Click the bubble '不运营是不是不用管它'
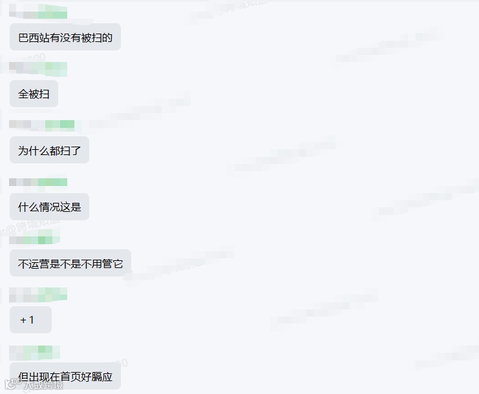The image size is (479, 394). coord(70,263)
